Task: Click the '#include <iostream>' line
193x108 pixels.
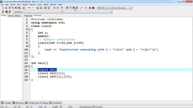Action: coord(47,19)
